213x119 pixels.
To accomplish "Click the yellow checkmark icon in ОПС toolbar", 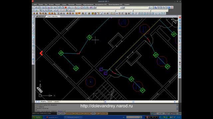I will coord(93,14).
